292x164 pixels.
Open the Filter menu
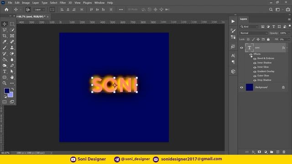(63, 3)
